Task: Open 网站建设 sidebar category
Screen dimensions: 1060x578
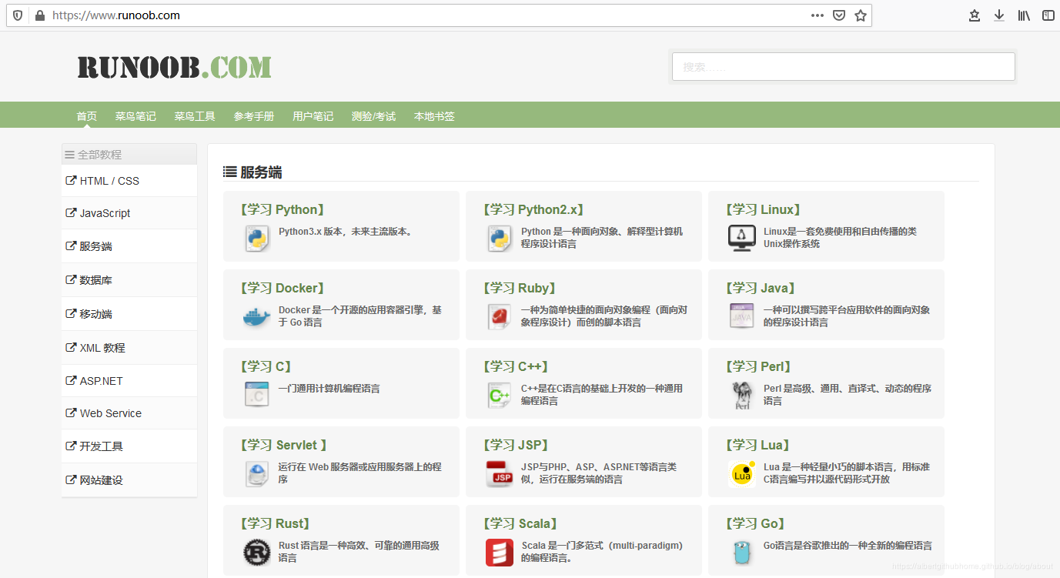Action: coord(129,480)
